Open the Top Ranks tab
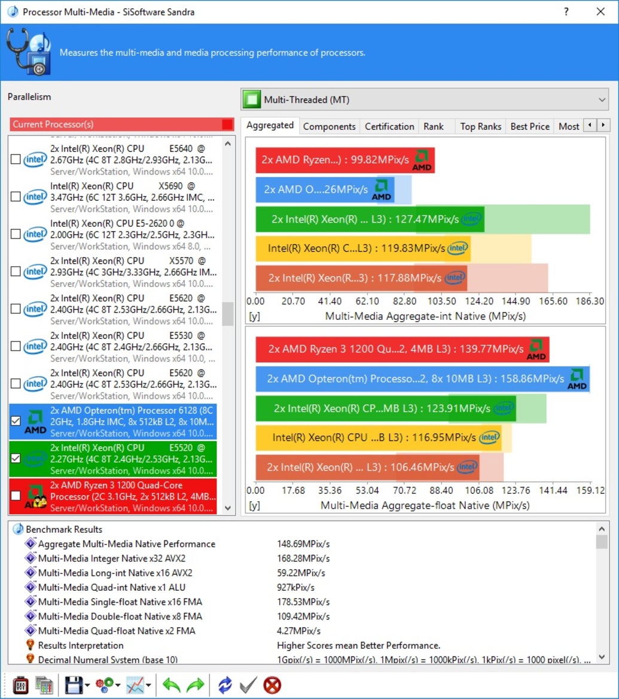The height and width of the screenshot is (699, 619). coord(481,127)
